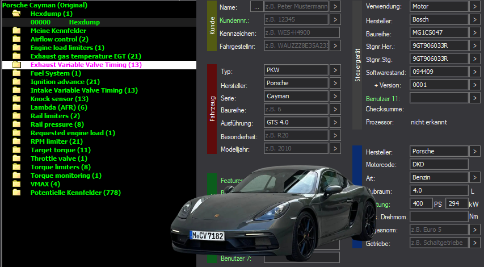Screen dimensions: 484x267
Task: Open the arrow beside Getriebe field
Action: (475, 243)
